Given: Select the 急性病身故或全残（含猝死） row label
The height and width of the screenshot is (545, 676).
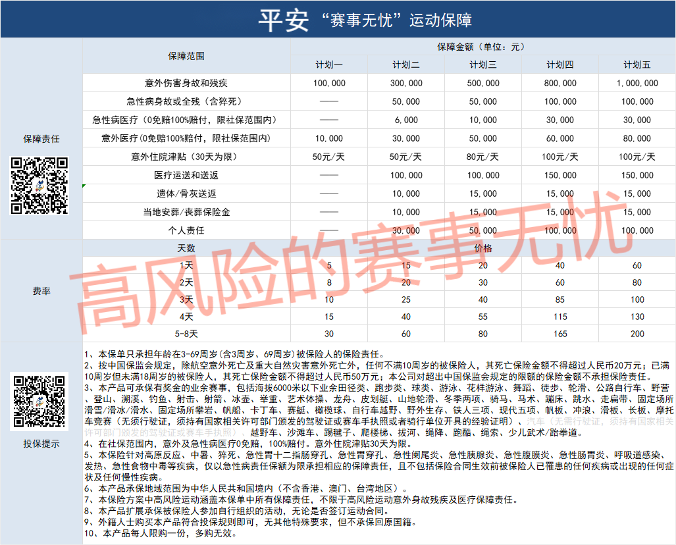Looking at the screenshot, I should pos(186,101).
